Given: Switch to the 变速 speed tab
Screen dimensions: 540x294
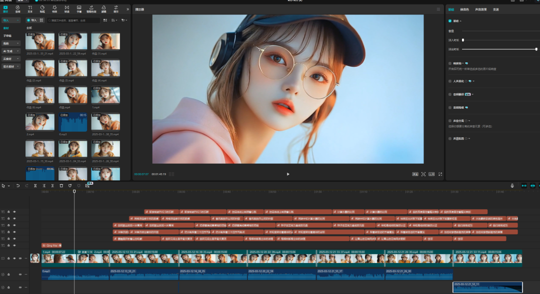Looking at the screenshot, I should click(x=496, y=9).
